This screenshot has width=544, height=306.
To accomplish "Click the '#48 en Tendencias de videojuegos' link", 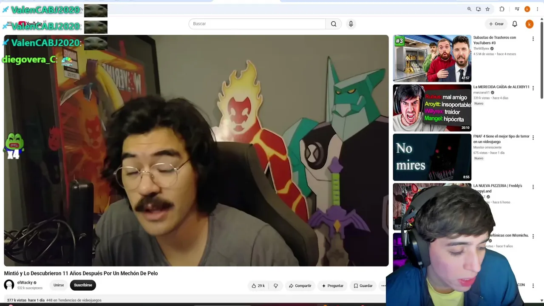I will (x=74, y=300).
